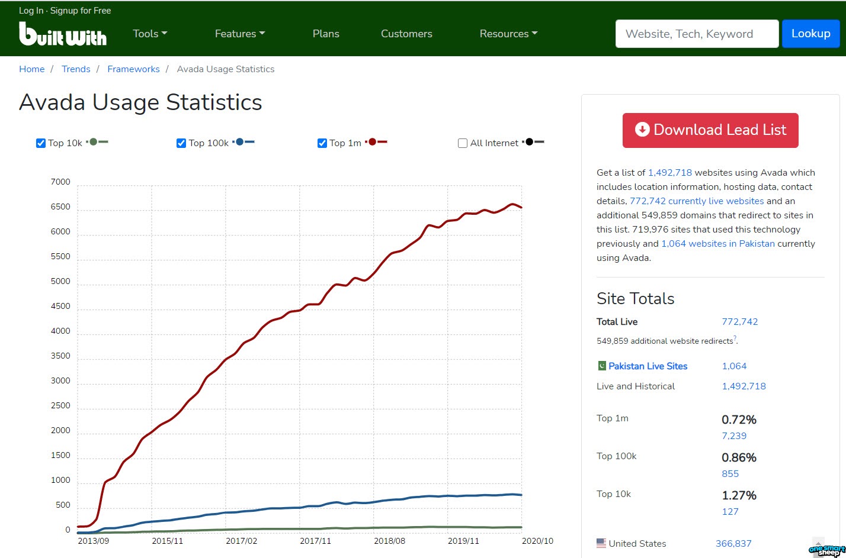Click the 0.86% Top 100k percentage
The width and height of the screenshot is (846, 558).
739,457
